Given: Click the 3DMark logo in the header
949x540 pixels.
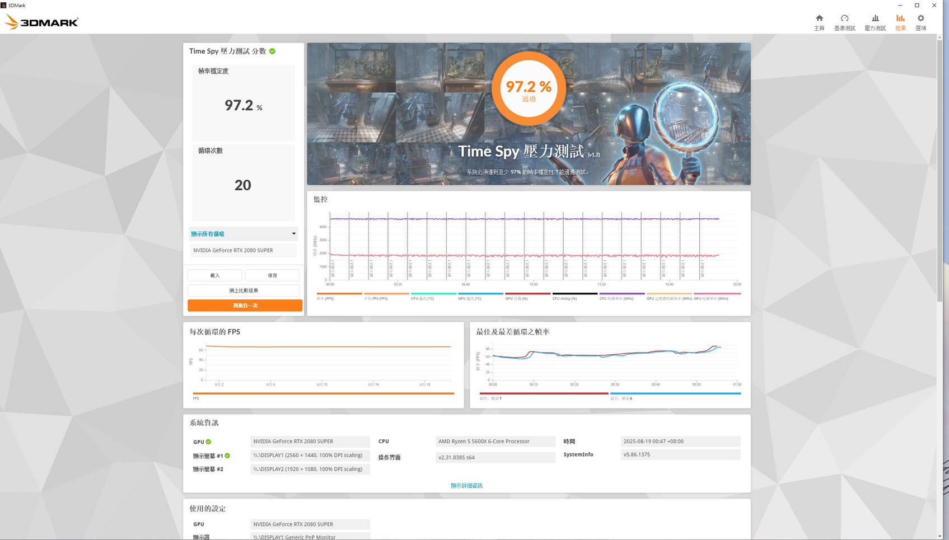Looking at the screenshot, I should [41, 22].
